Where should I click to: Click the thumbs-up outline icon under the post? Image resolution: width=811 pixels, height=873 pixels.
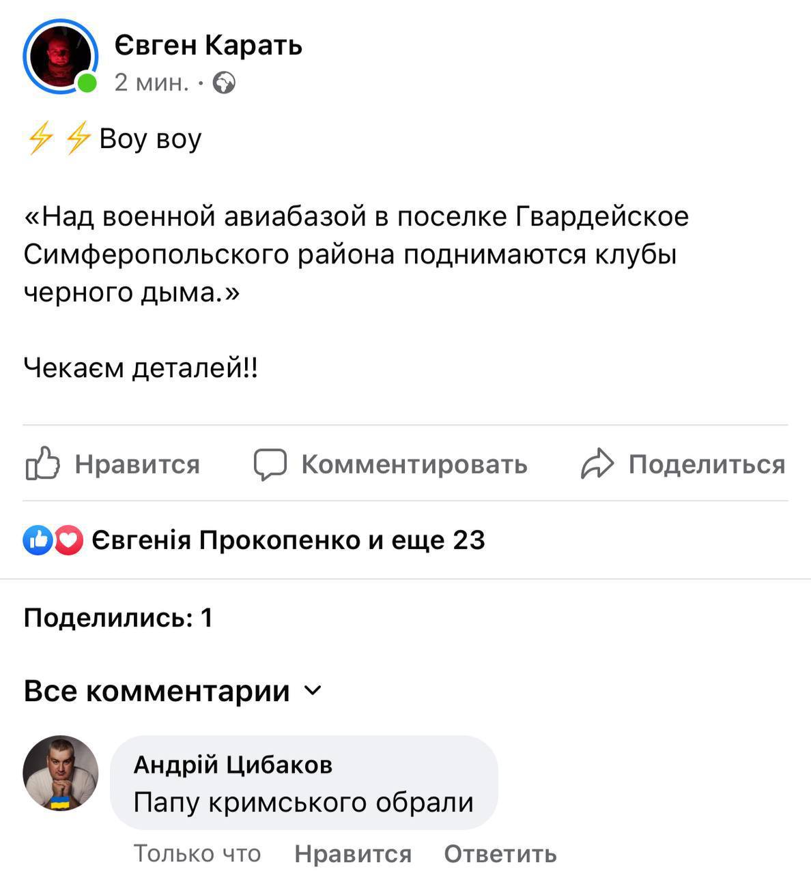coord(42,464)
